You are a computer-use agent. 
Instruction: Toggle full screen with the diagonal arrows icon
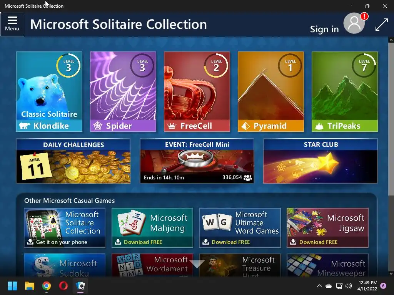381,25
